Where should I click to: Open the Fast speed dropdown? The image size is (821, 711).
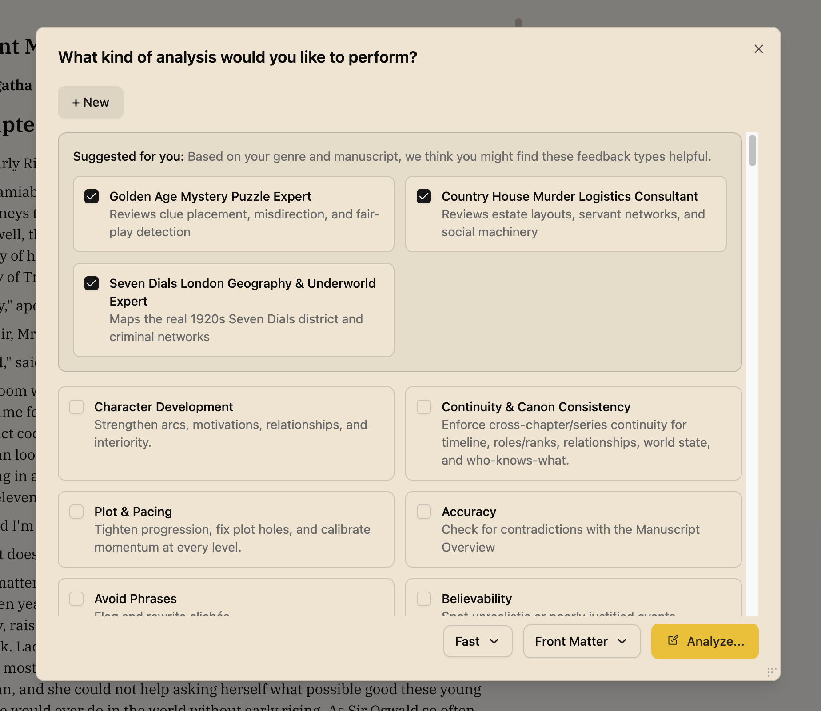tap(477, 641)
